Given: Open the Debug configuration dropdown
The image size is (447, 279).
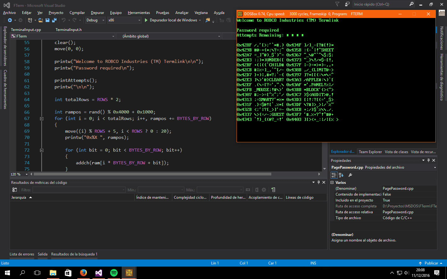Looking at the screenshot, I should [x=96, y=20].
